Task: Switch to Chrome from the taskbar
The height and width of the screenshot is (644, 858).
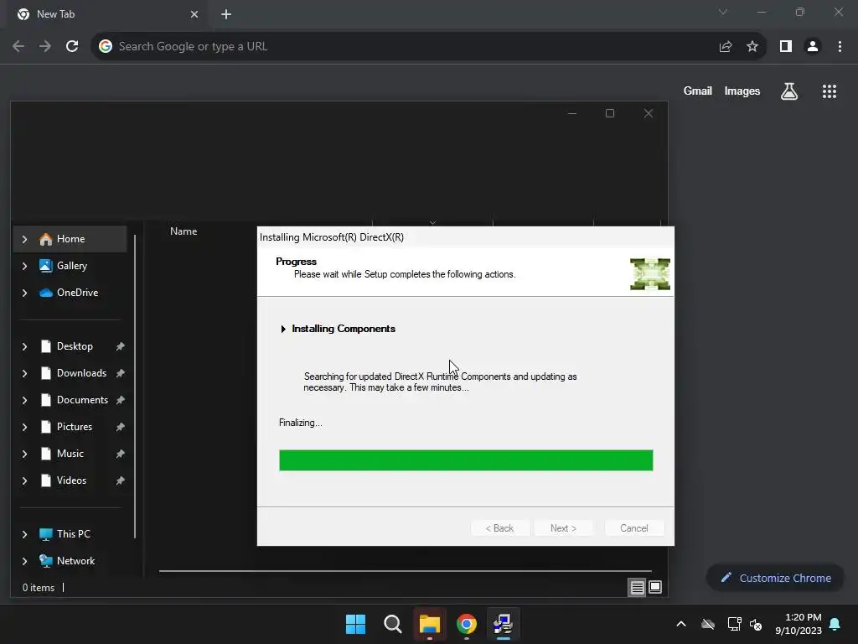Action: 466,624
